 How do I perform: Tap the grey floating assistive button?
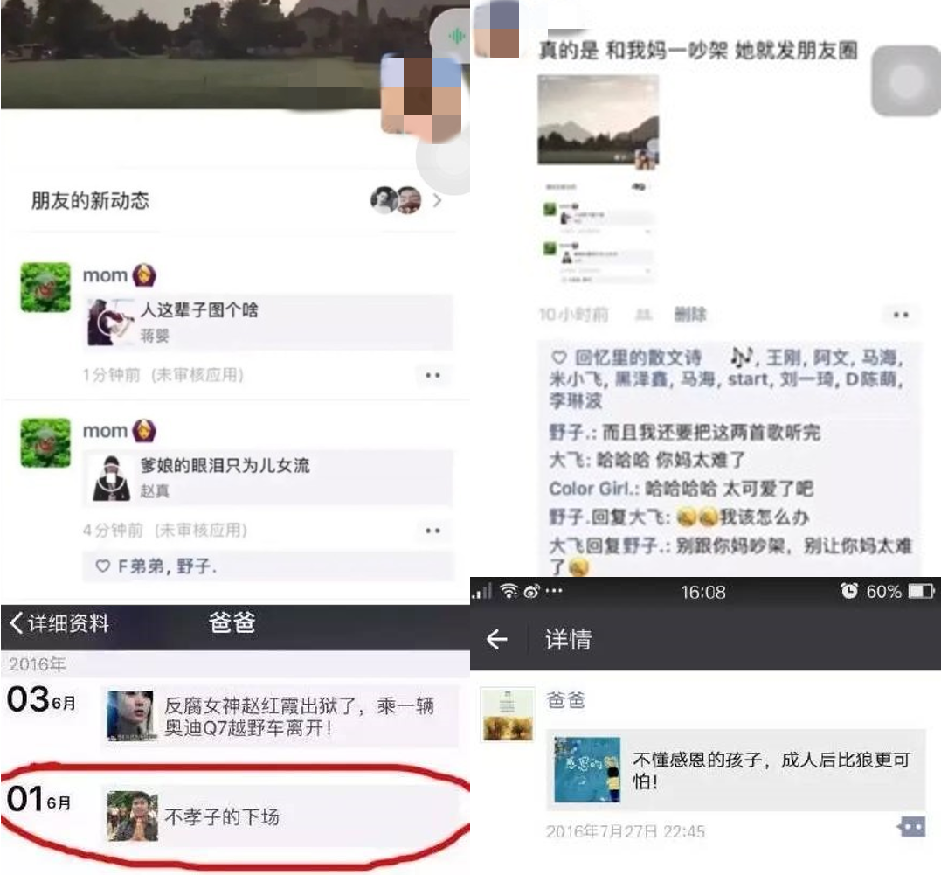[x=907, y=80]
